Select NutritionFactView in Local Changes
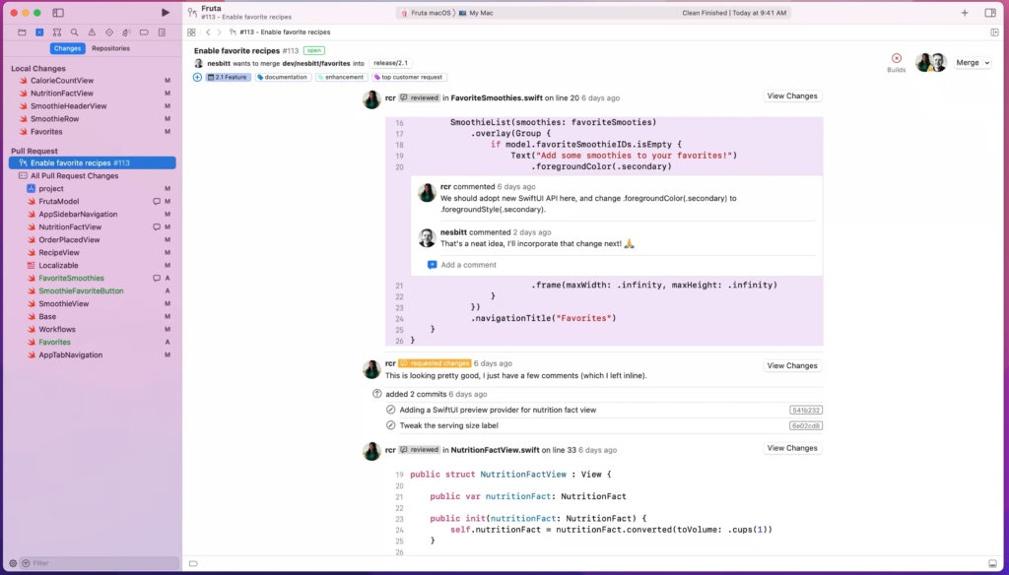 [x=92, y=94]
